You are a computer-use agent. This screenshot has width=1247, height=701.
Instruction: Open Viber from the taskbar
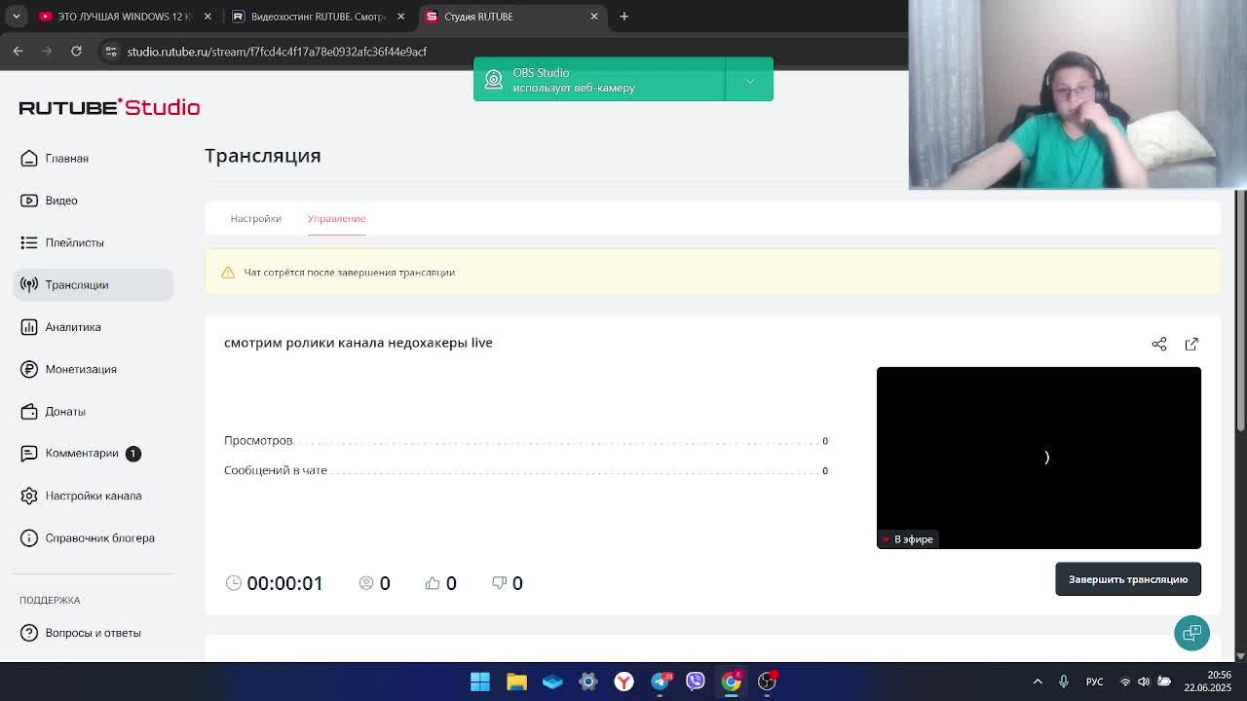pyautogui.click(x=695, y=682)
